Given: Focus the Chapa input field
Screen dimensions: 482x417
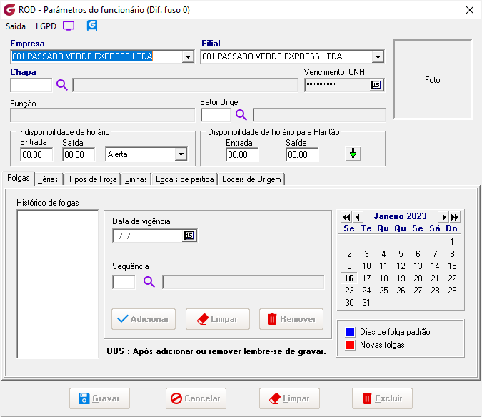Looking at the screenshot, I should [31, 85].
